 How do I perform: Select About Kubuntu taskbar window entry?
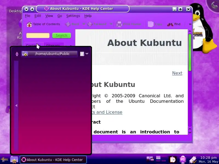pos(53,160)
